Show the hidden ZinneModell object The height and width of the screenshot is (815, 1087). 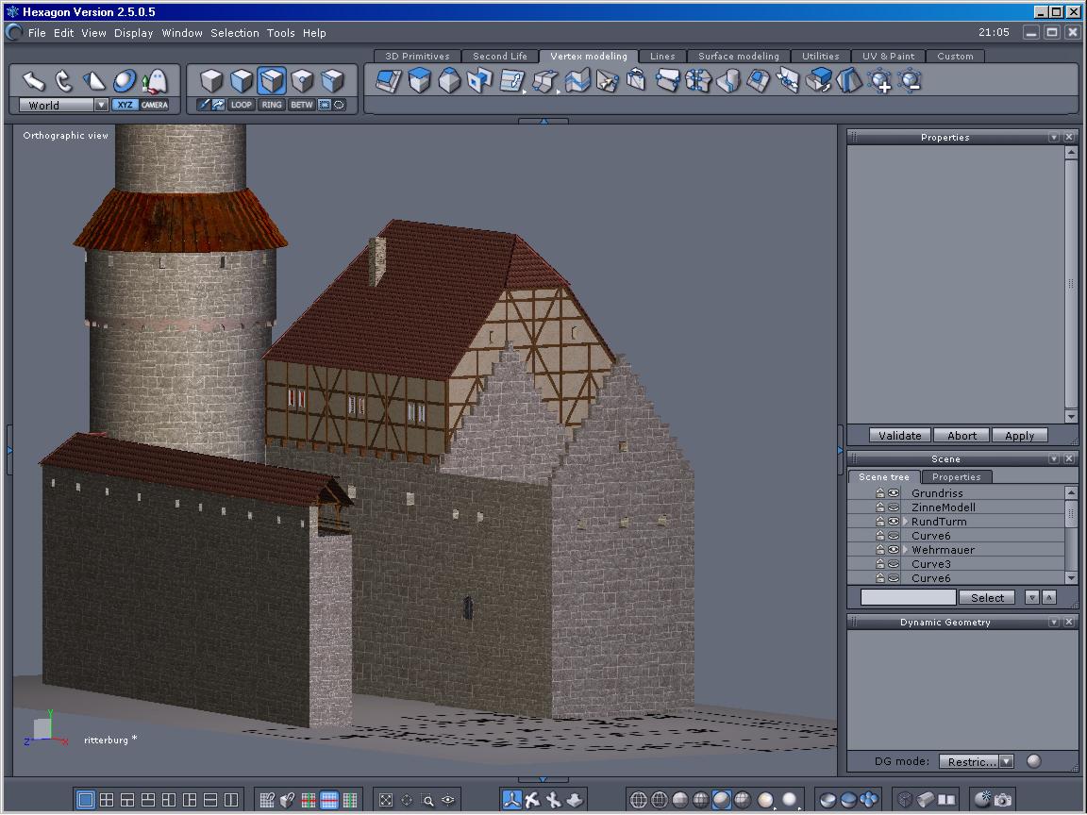click(x=894, y=507)
